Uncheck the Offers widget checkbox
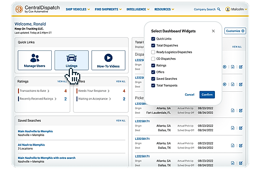260x175 pixels. 153,72
